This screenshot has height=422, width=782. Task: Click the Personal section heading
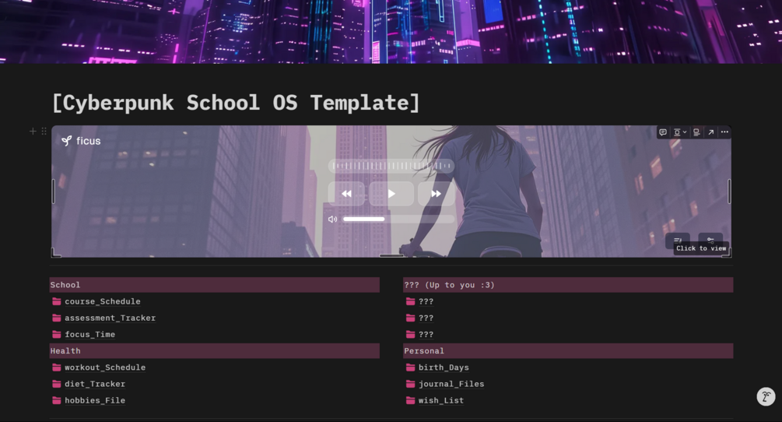(x=568, y=350)
